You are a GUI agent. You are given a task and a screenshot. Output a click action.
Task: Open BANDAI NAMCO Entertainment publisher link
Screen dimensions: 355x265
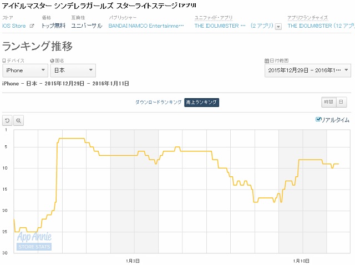146,26
